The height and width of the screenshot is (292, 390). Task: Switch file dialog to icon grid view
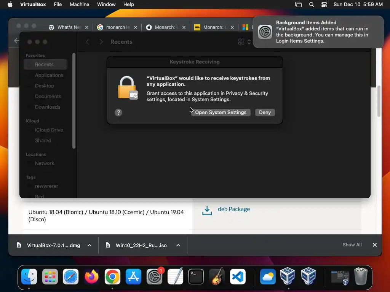241,42
